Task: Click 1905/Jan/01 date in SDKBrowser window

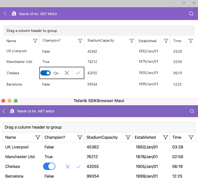Action: pyautogui.click(x=147, y=166)
